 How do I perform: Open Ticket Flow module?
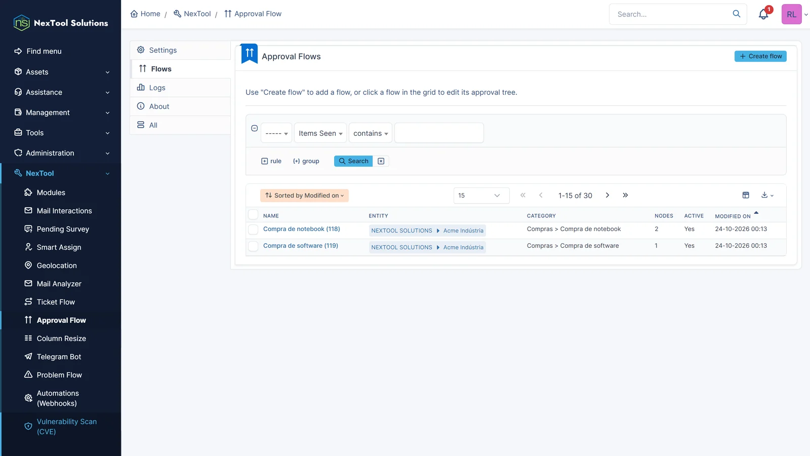pos(56,302)
